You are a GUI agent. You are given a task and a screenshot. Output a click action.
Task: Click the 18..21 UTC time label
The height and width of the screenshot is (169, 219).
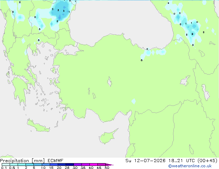[182, 161]
